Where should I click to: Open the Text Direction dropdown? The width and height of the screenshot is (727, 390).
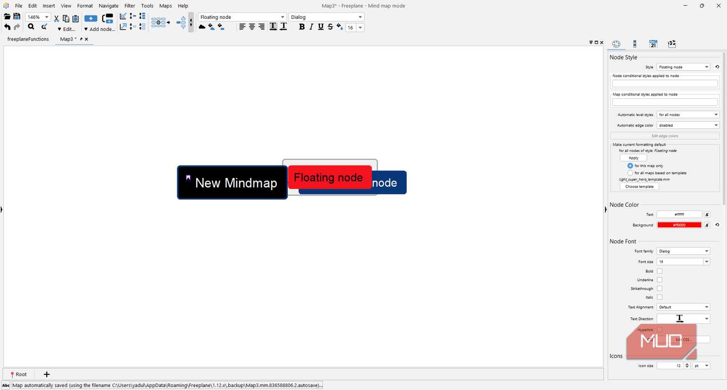coord(683,318)
